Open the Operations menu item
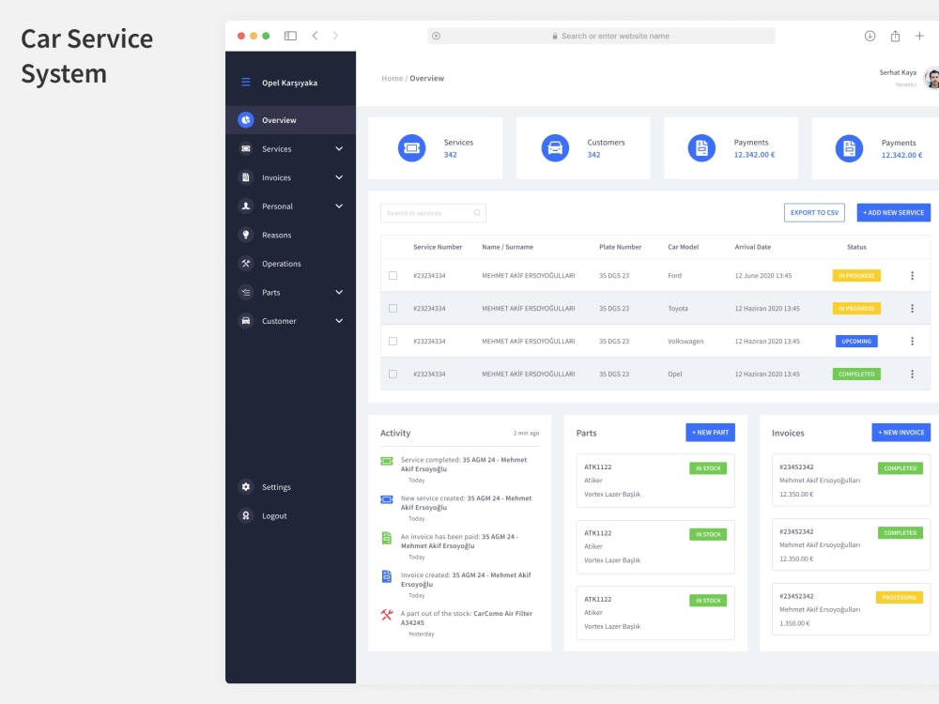This screenshot has width=939, height=704. [x=290, y=264]
